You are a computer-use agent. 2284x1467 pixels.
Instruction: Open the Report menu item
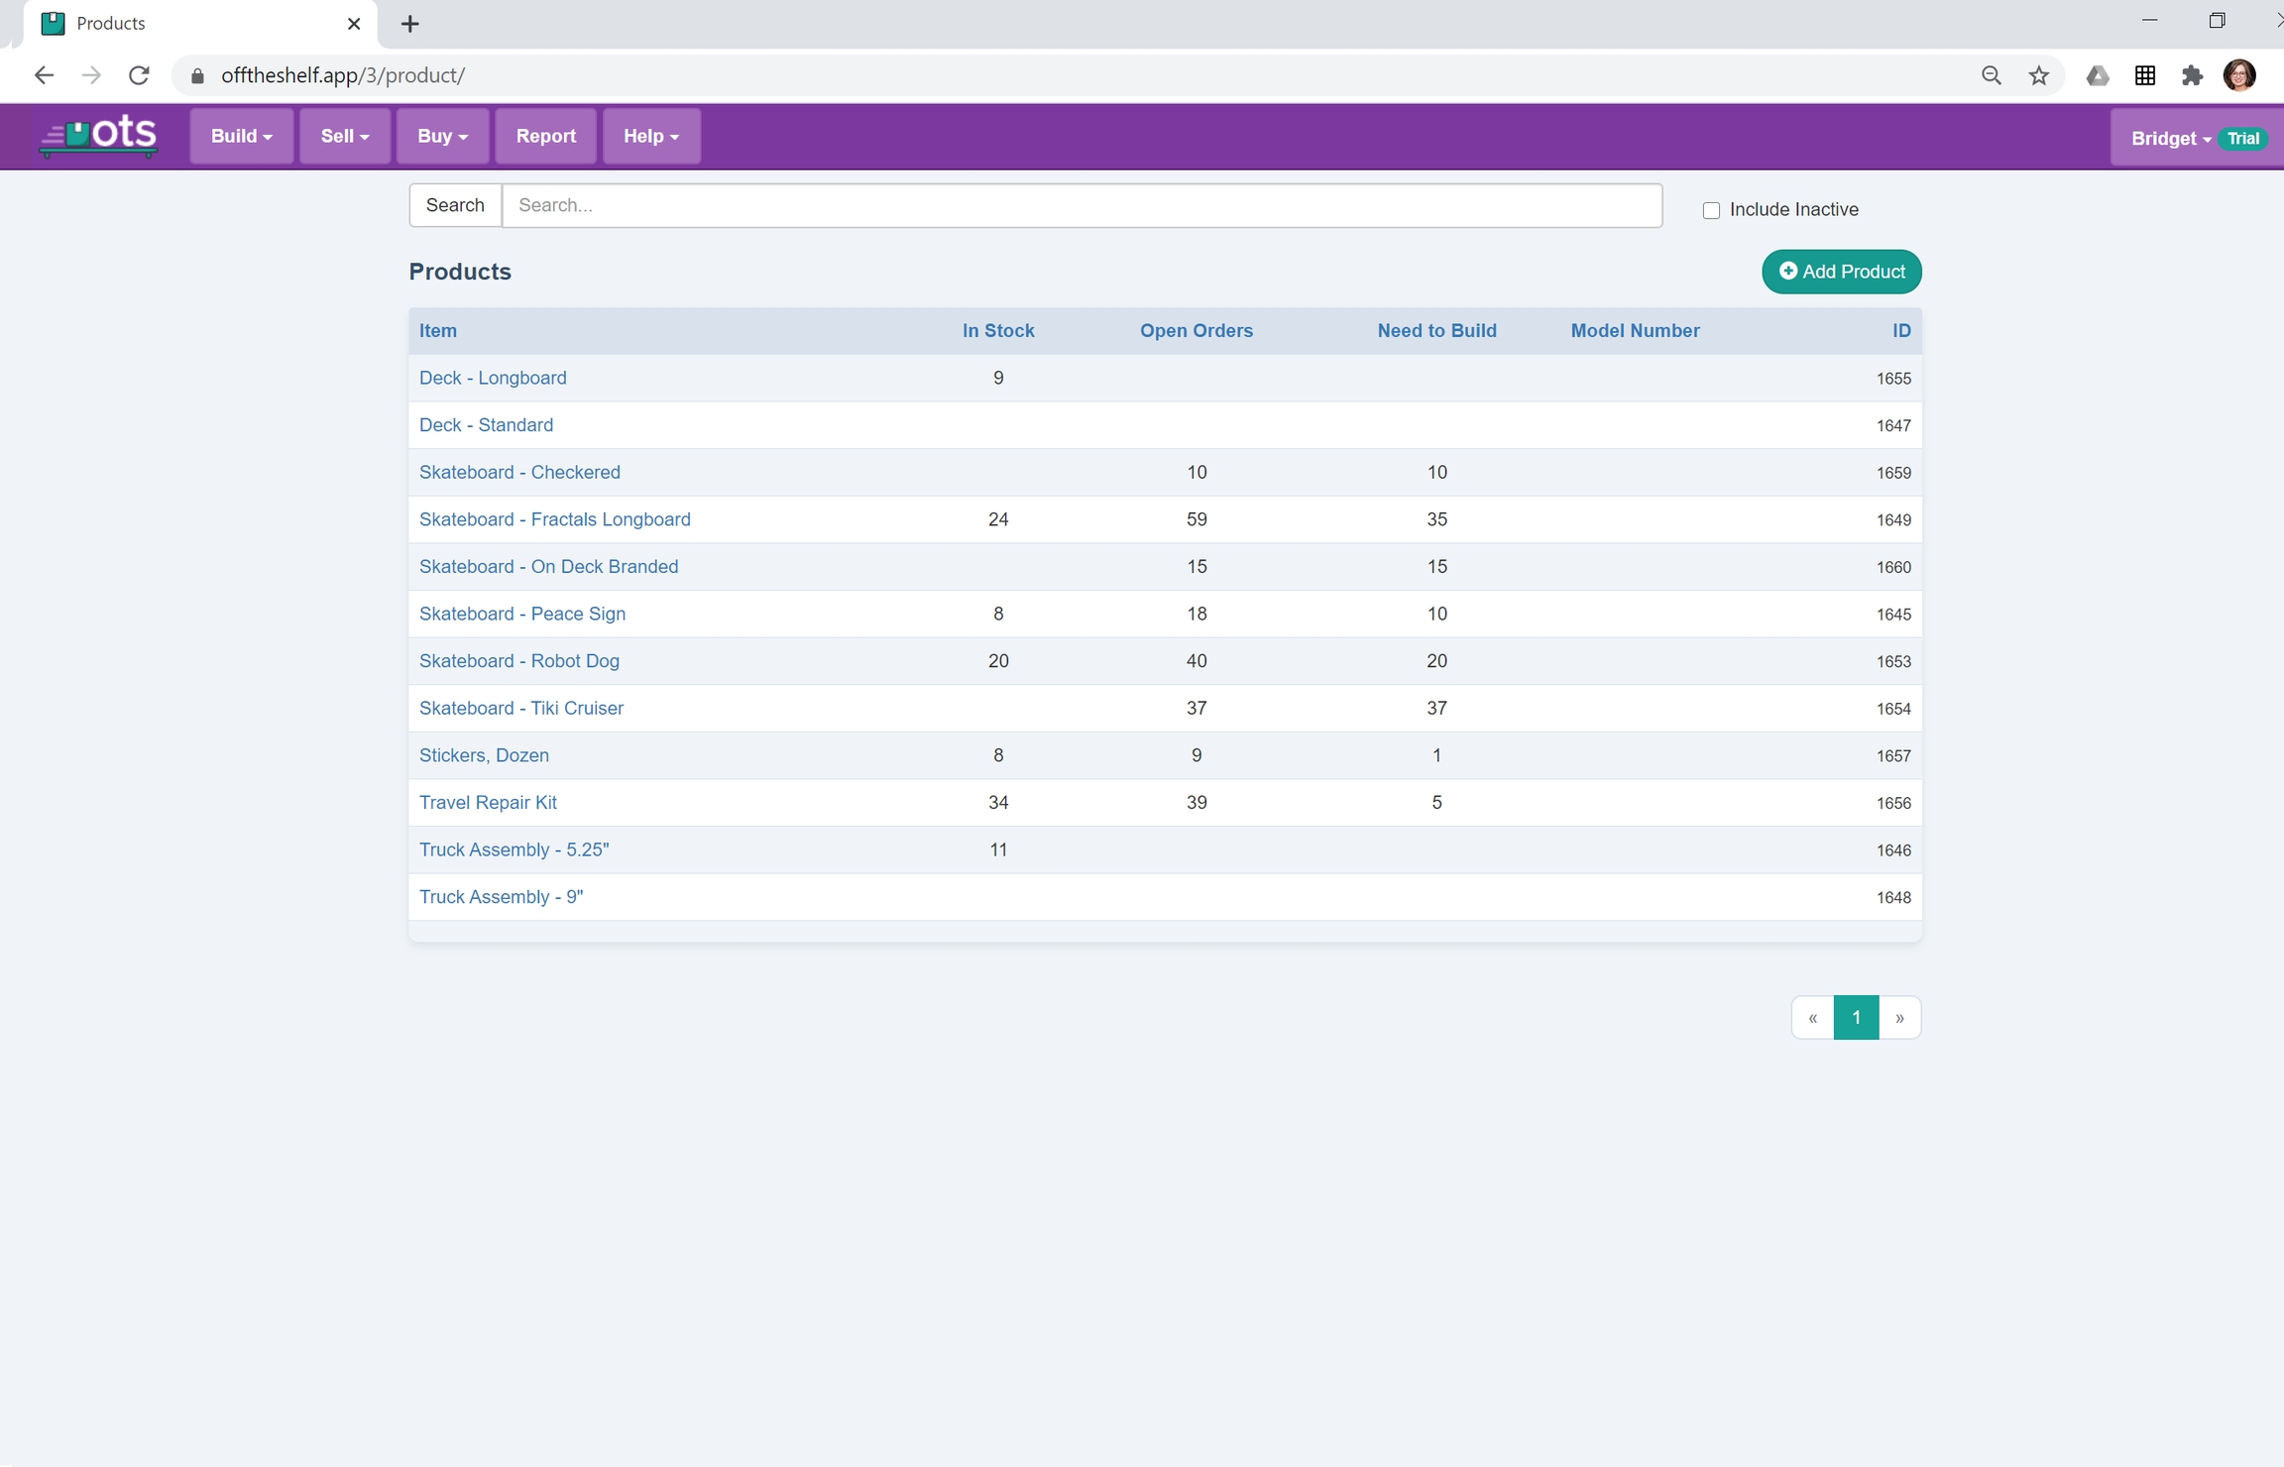pyautogui.click(x=545, y=137)
